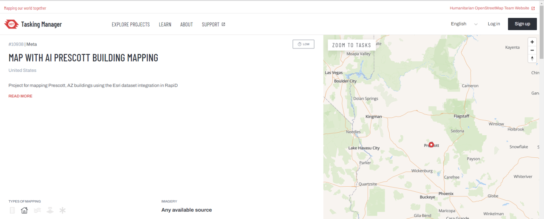Click the Meta organisation label

tap(32, 44)
